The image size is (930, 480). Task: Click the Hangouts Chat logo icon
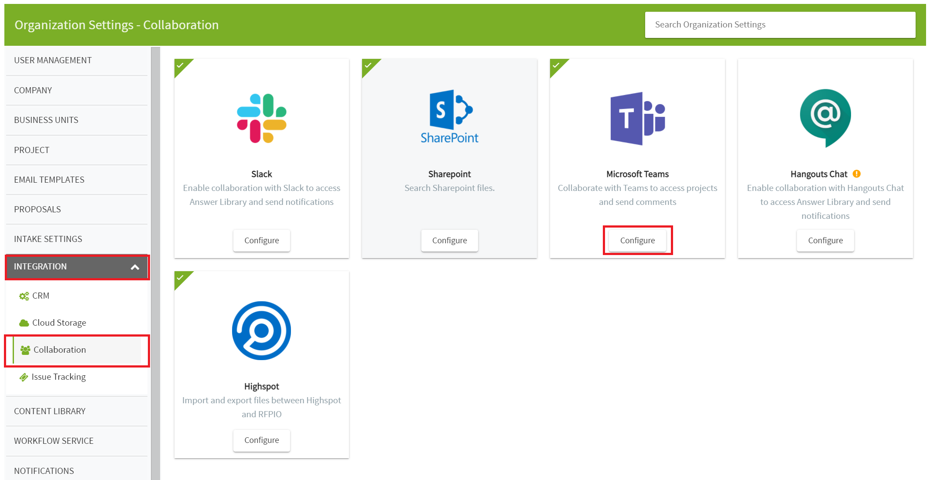(825, 118)
